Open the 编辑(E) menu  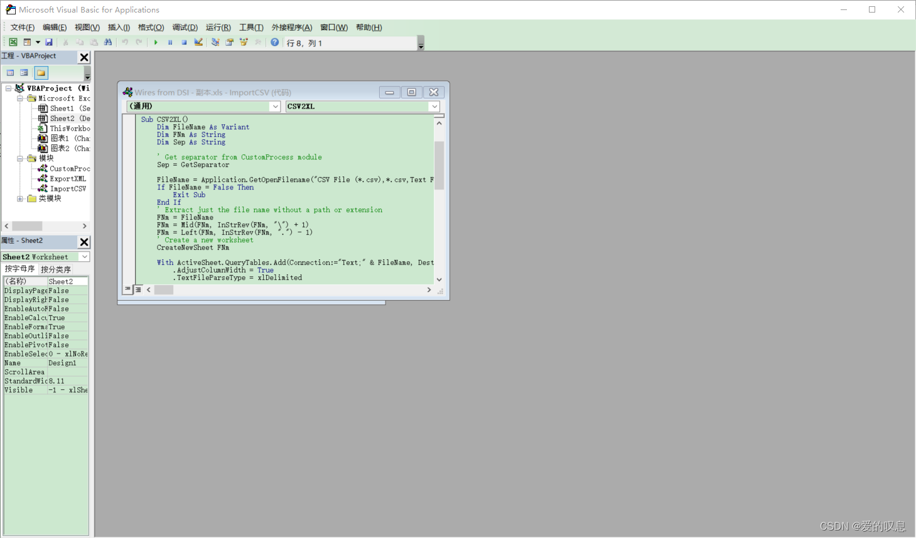[x=55, y=27]
